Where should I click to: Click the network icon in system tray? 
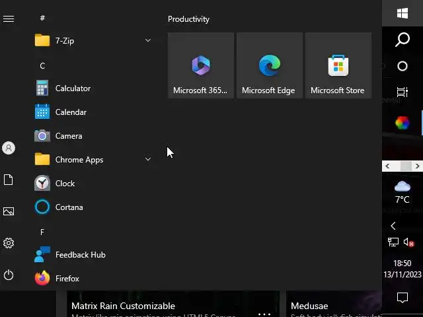coord(393,242)
